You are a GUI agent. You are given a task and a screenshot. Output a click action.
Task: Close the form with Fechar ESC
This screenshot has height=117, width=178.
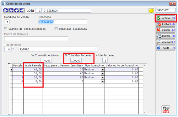(x=166, y=24)
